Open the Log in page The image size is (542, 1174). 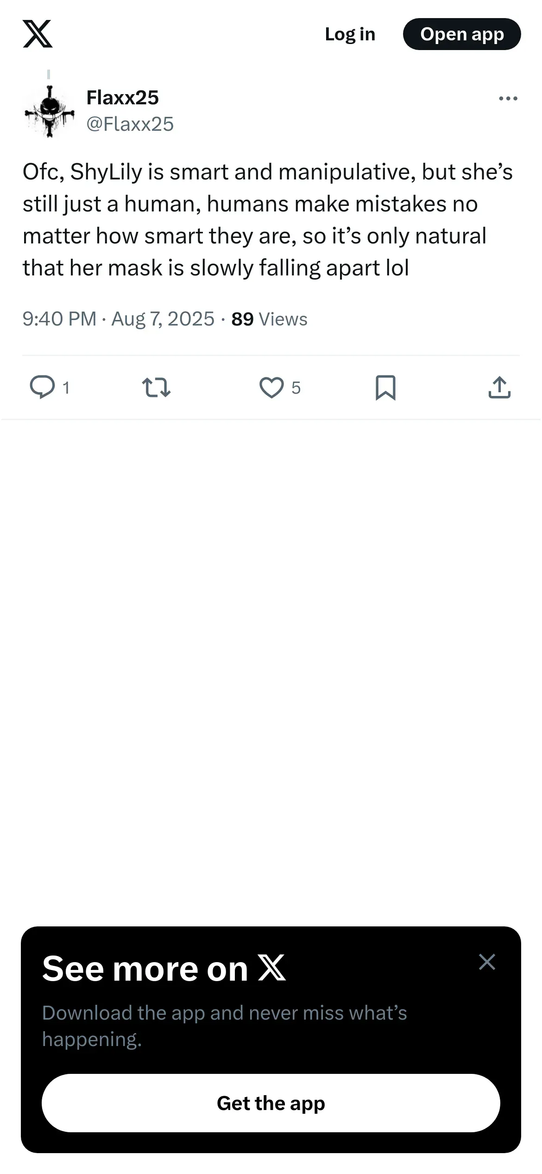[350, 34]
